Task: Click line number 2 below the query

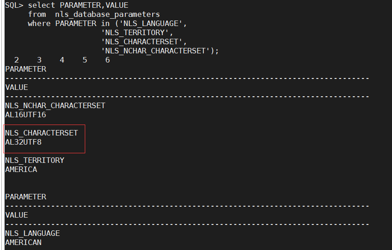Action: pos(16,60)
